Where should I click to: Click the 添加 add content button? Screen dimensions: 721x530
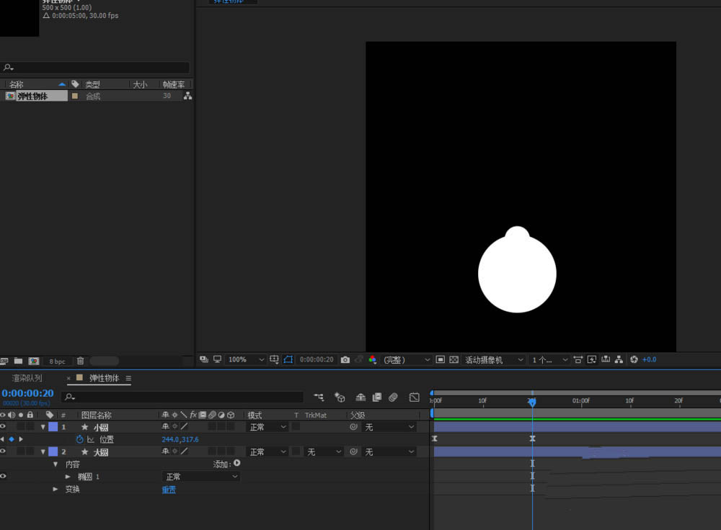tap(236, 464)
